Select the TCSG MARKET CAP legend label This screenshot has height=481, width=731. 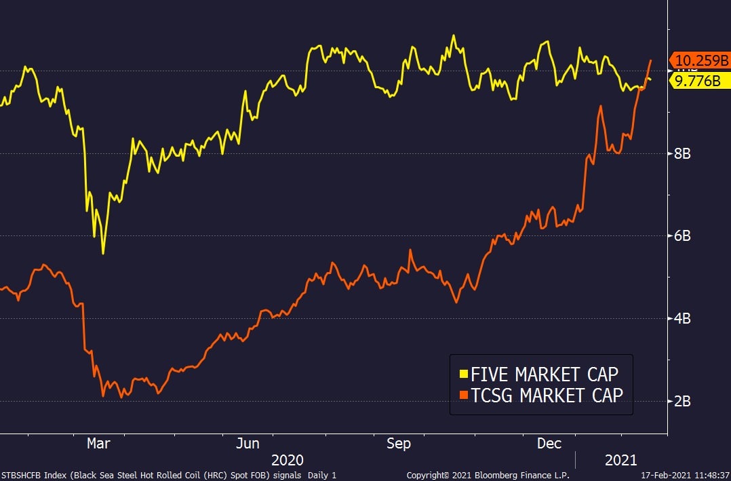547,395
